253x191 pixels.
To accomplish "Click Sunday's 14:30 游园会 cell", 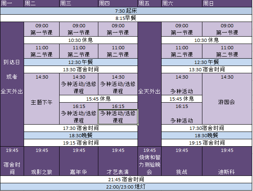I will pyautogui.click(x=227, y=99).
